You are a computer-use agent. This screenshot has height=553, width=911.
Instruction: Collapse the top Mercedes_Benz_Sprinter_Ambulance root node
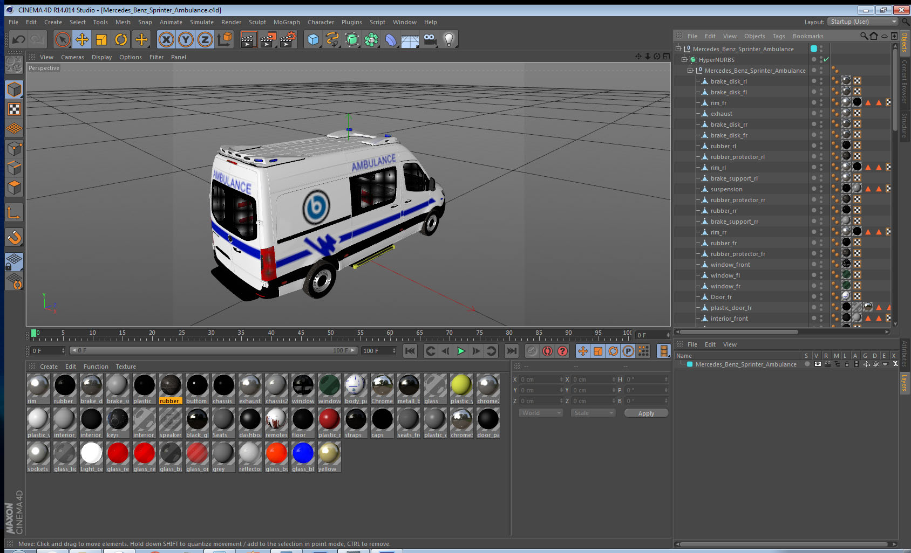coord(678,49)
